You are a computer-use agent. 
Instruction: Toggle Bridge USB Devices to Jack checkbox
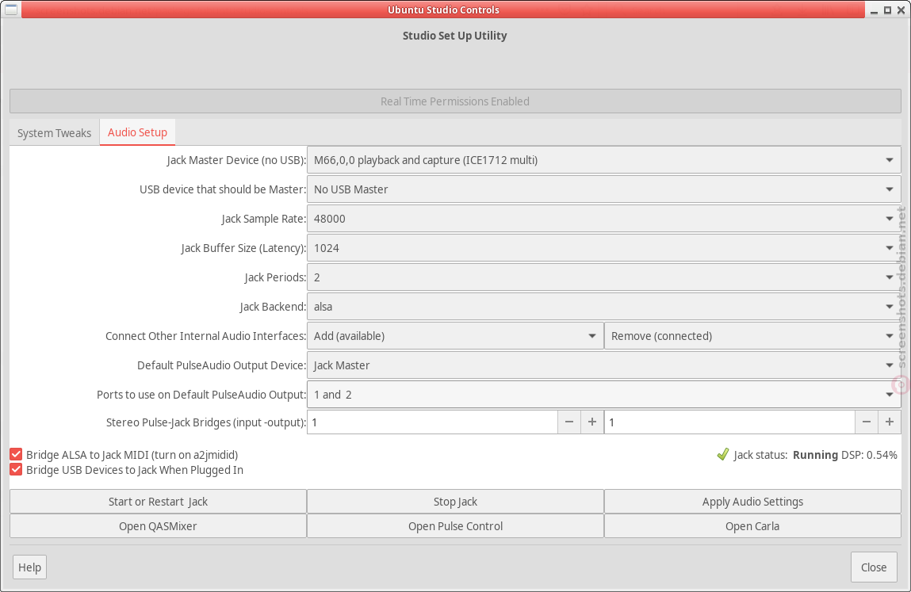pyautogui.click(x=17, y=469)
